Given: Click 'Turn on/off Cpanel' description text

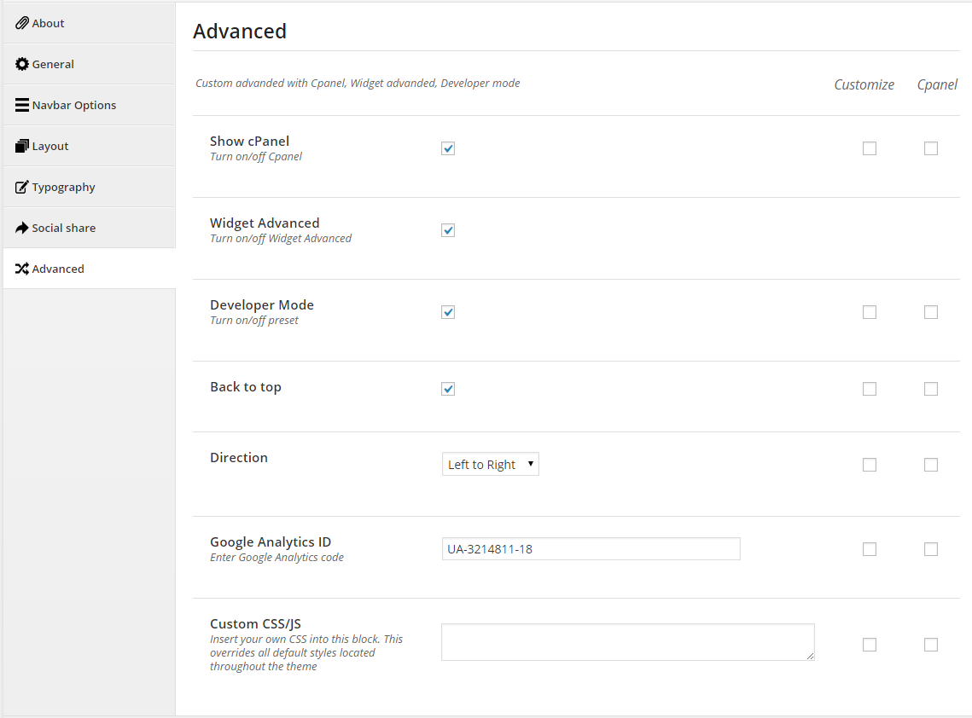Looking at the screenshot, I should pyautogui.click(x=255, y=157).
